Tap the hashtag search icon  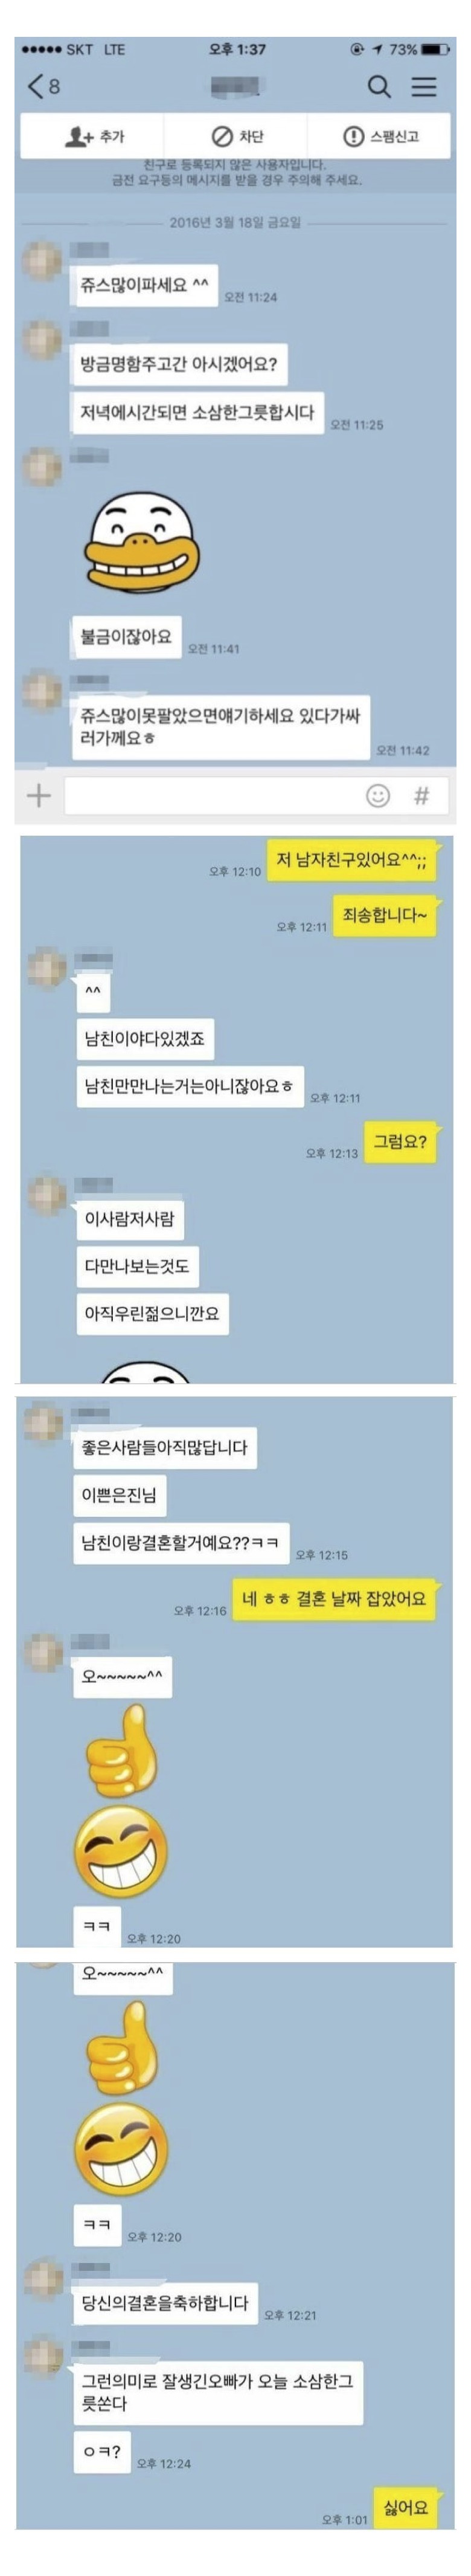tap(422, 796)
